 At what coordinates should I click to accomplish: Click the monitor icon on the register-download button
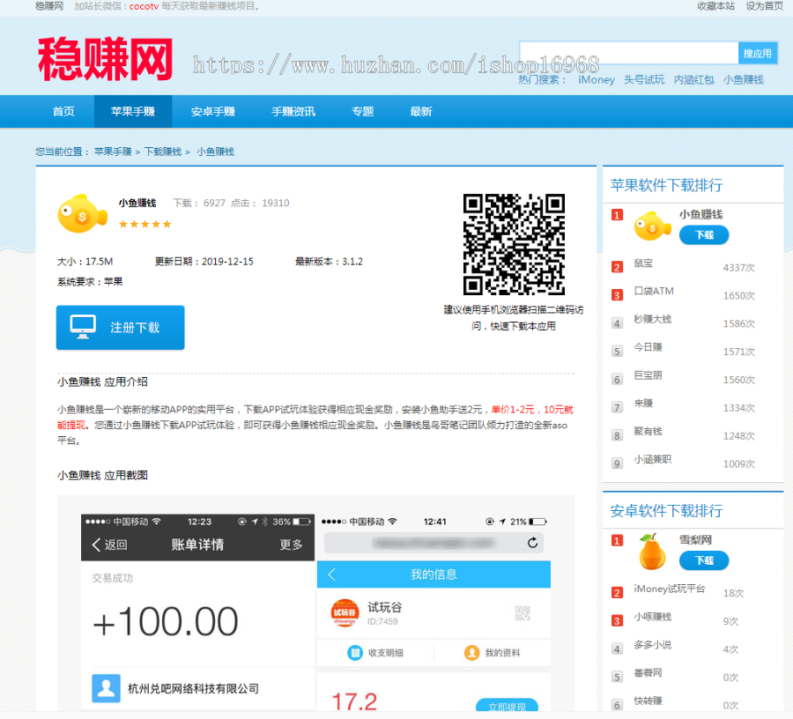80,326
